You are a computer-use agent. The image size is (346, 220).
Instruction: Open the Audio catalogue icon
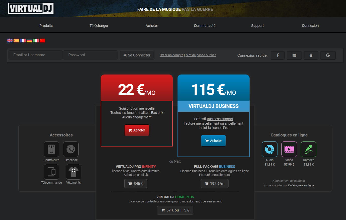click(x=270, y=149)
